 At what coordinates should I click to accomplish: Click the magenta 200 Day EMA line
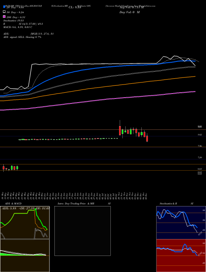coord(97,101)
